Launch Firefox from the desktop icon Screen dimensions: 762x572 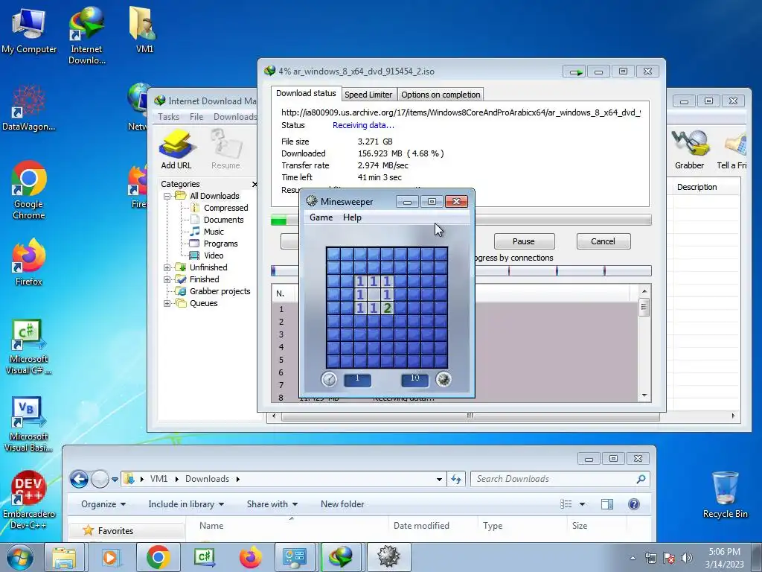tap(29, 261)
